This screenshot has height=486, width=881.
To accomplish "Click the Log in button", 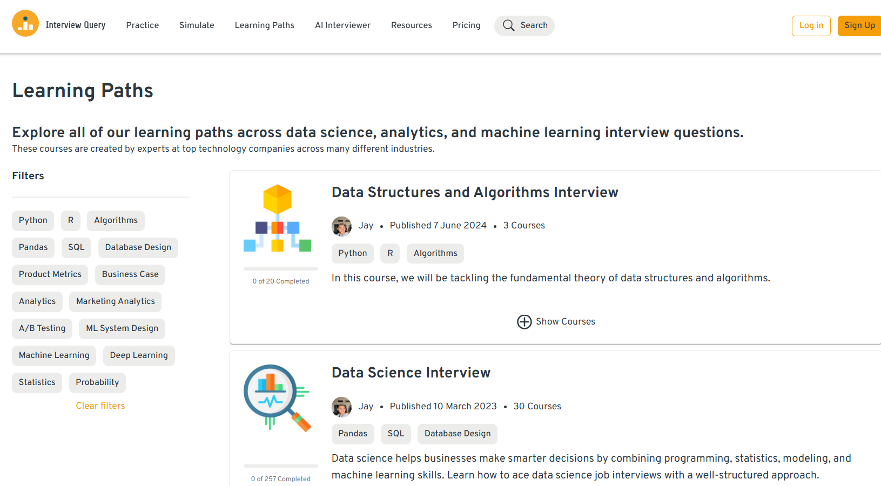I will 811,25.
